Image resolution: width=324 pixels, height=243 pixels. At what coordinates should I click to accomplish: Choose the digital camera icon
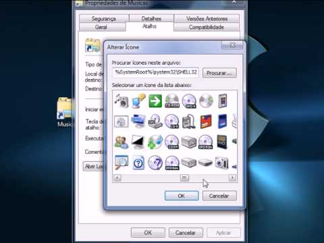(x=221, y=163)
